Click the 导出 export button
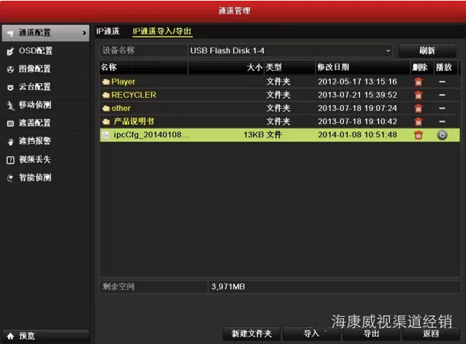The width and height of the screenshot is (466, 344). pyautogui.click(x=371, y=334)
